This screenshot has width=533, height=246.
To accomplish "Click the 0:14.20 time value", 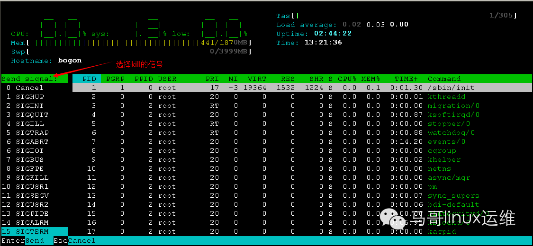I will (406, 141).
